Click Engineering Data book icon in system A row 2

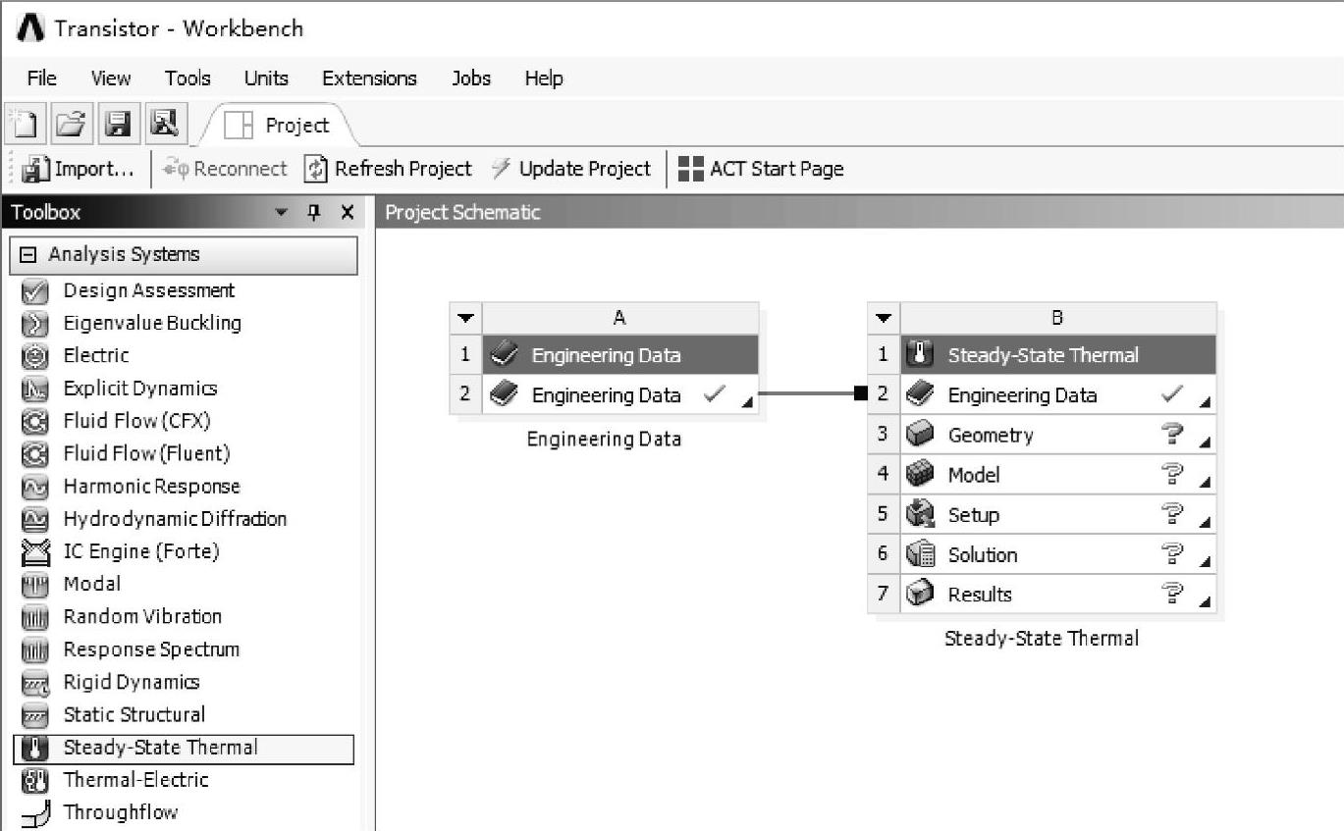[504, 395]
